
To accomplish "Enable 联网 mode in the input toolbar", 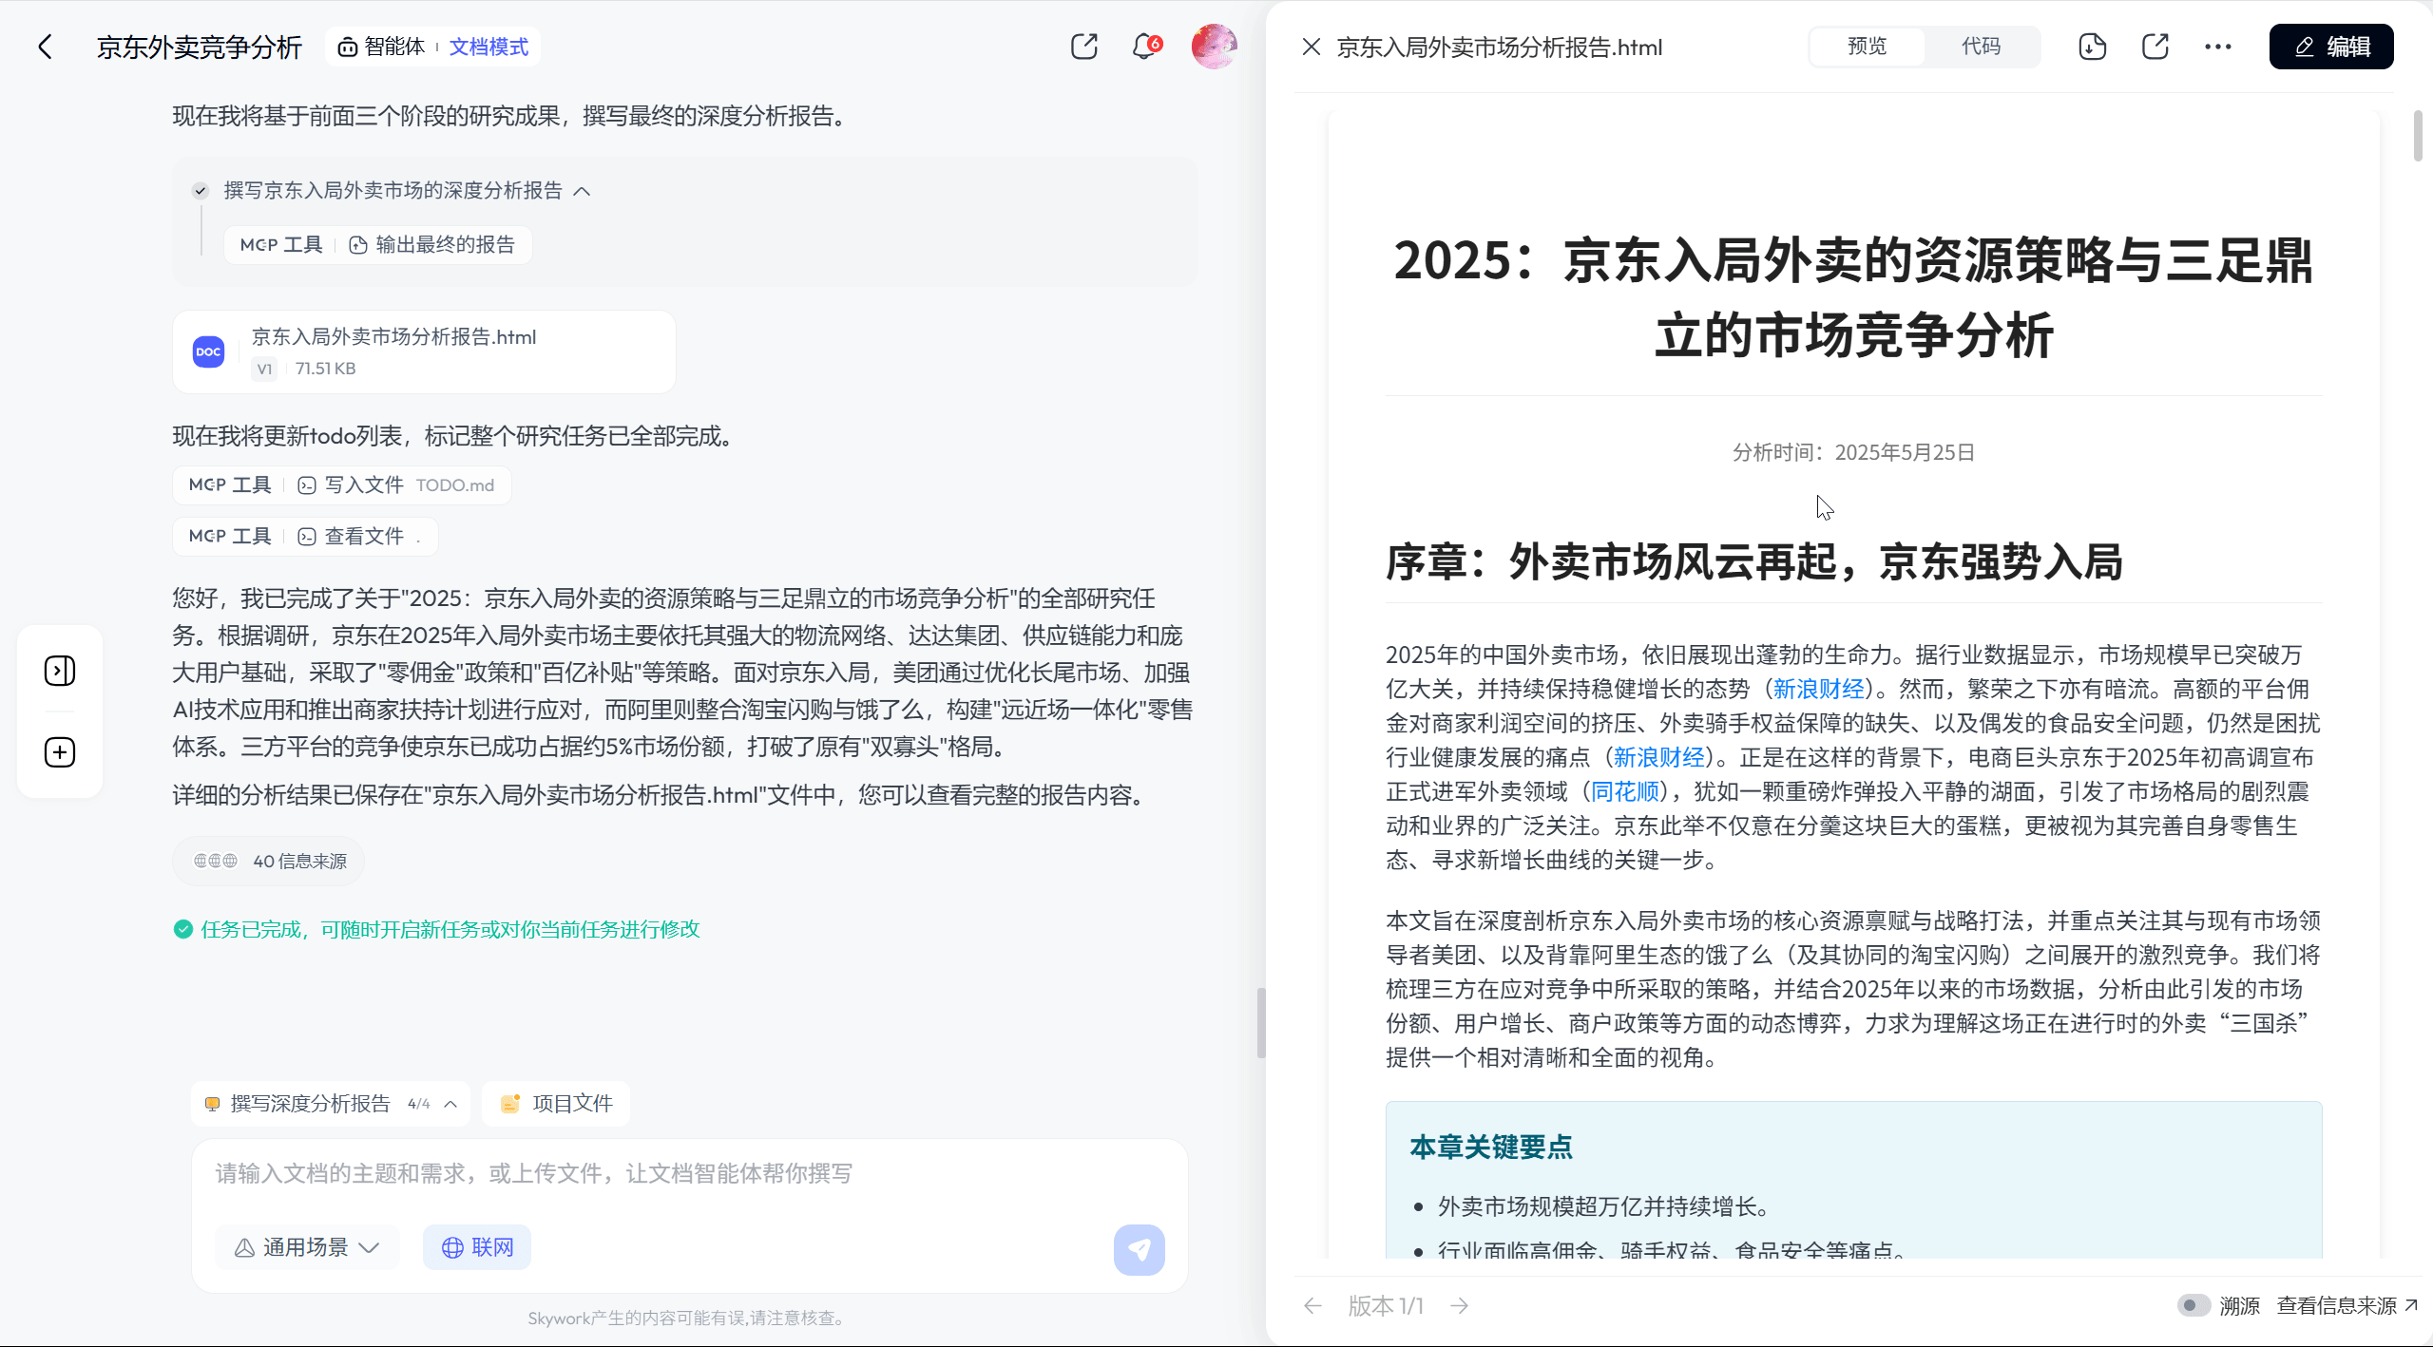I will click(x=476, y=1246).
